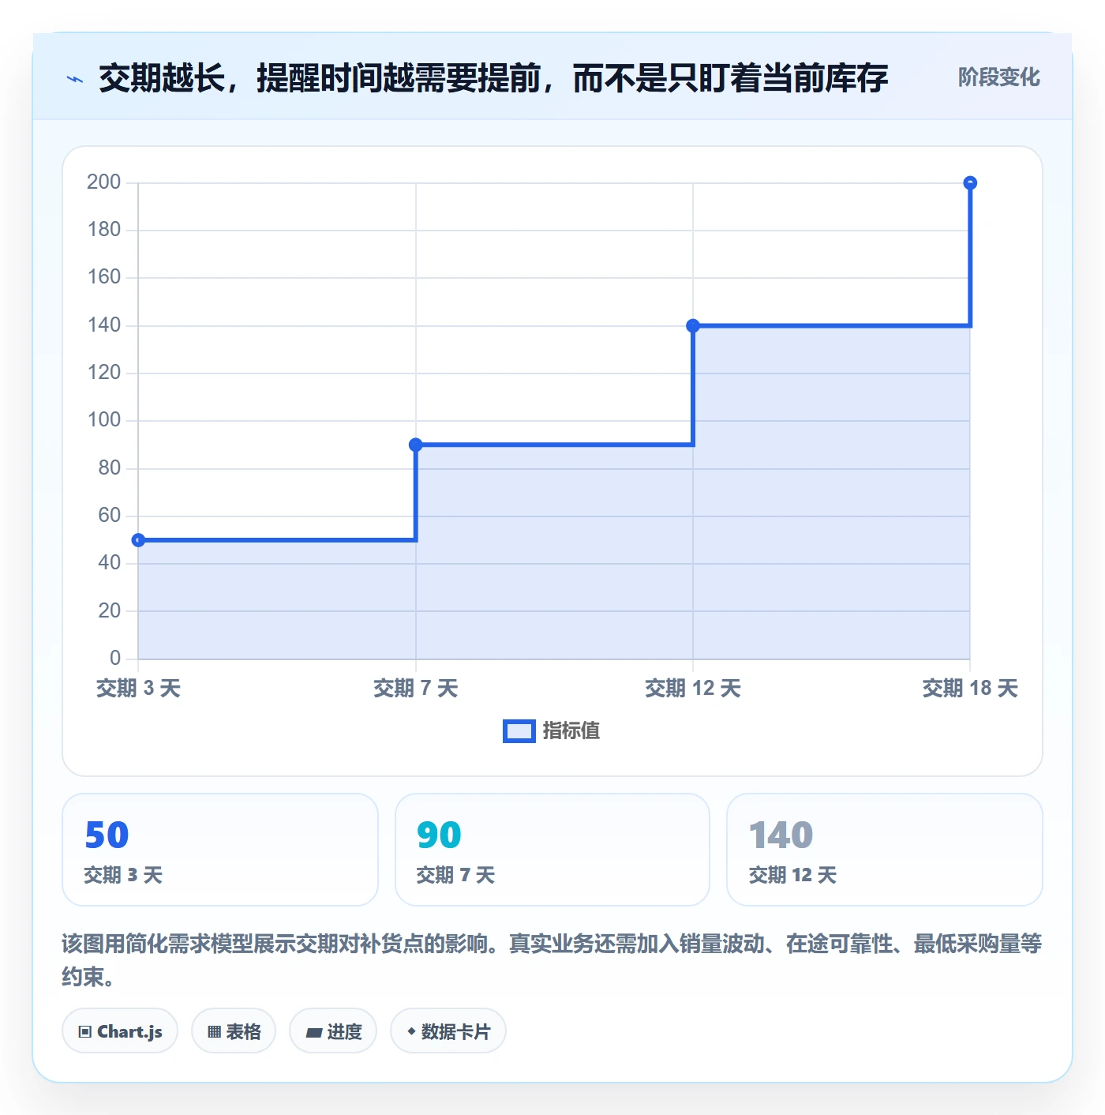
Task: Click the y-axis value 100
Action: (x=104, y=420)
